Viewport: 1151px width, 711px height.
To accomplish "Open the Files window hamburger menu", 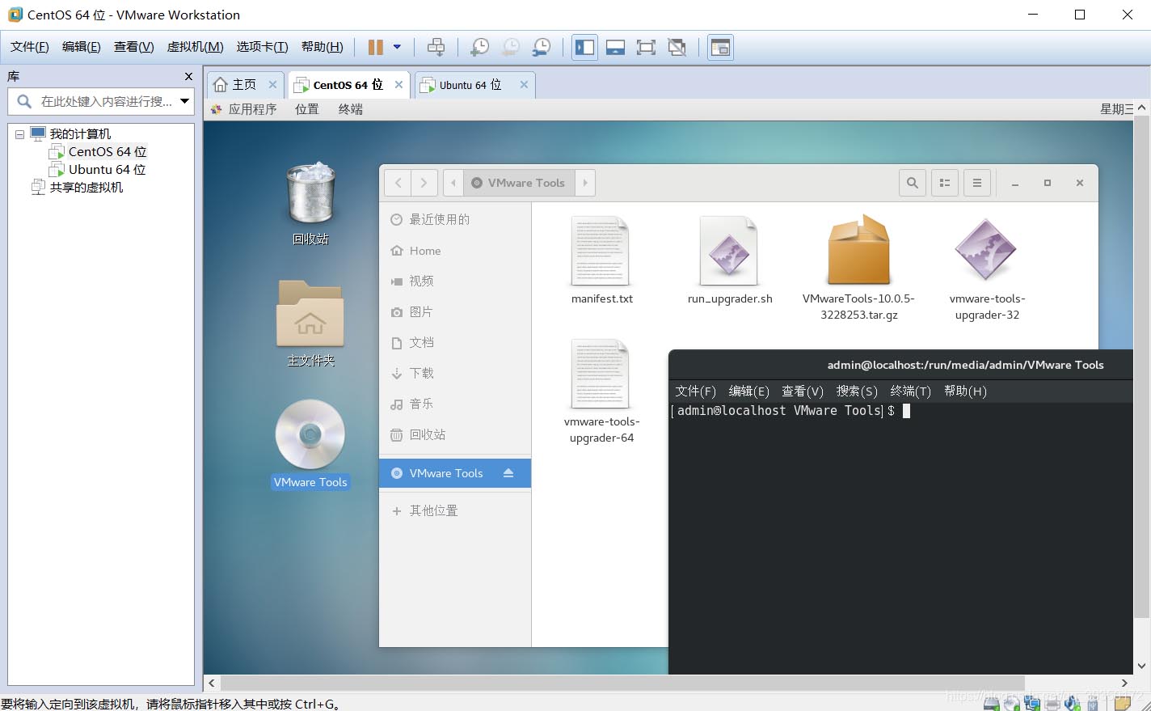I will click(x=977, y=183).
